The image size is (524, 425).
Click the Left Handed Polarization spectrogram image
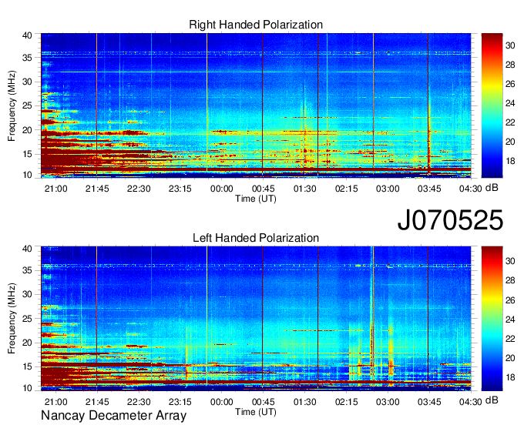click(x=256, y=319)
